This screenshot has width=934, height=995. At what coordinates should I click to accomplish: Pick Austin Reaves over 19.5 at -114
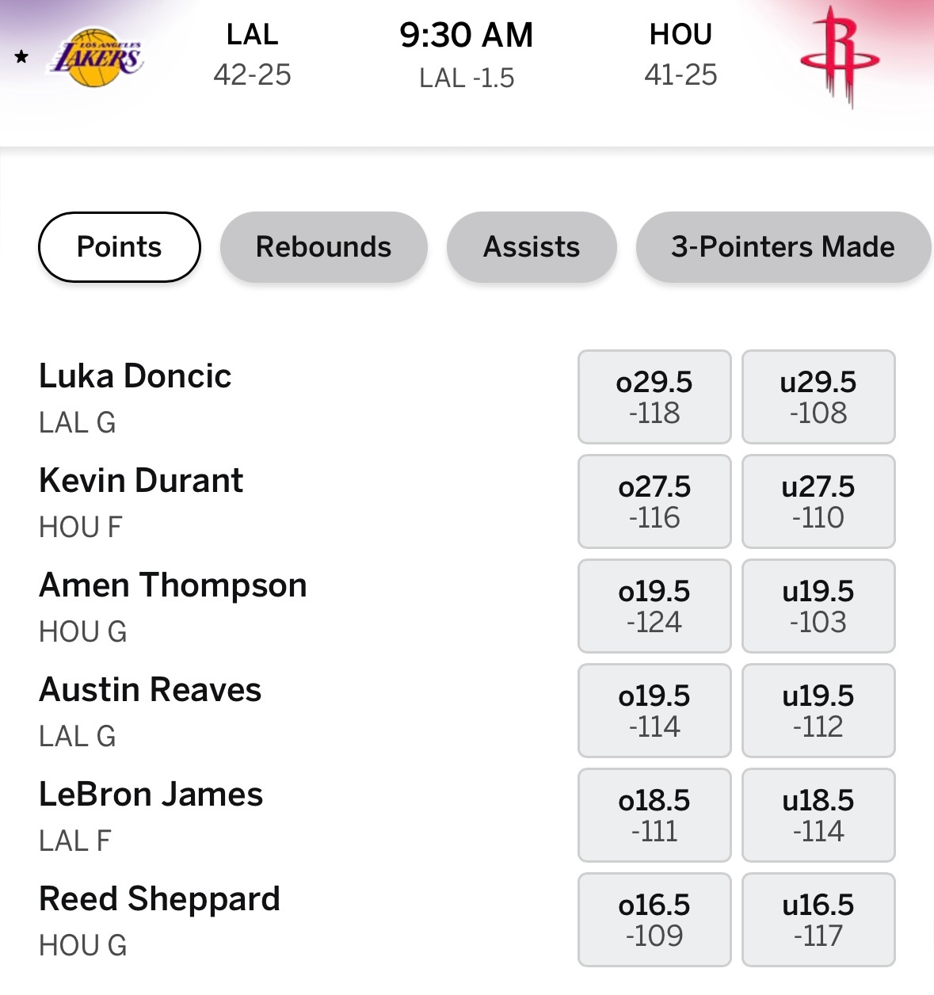point(654,711)
